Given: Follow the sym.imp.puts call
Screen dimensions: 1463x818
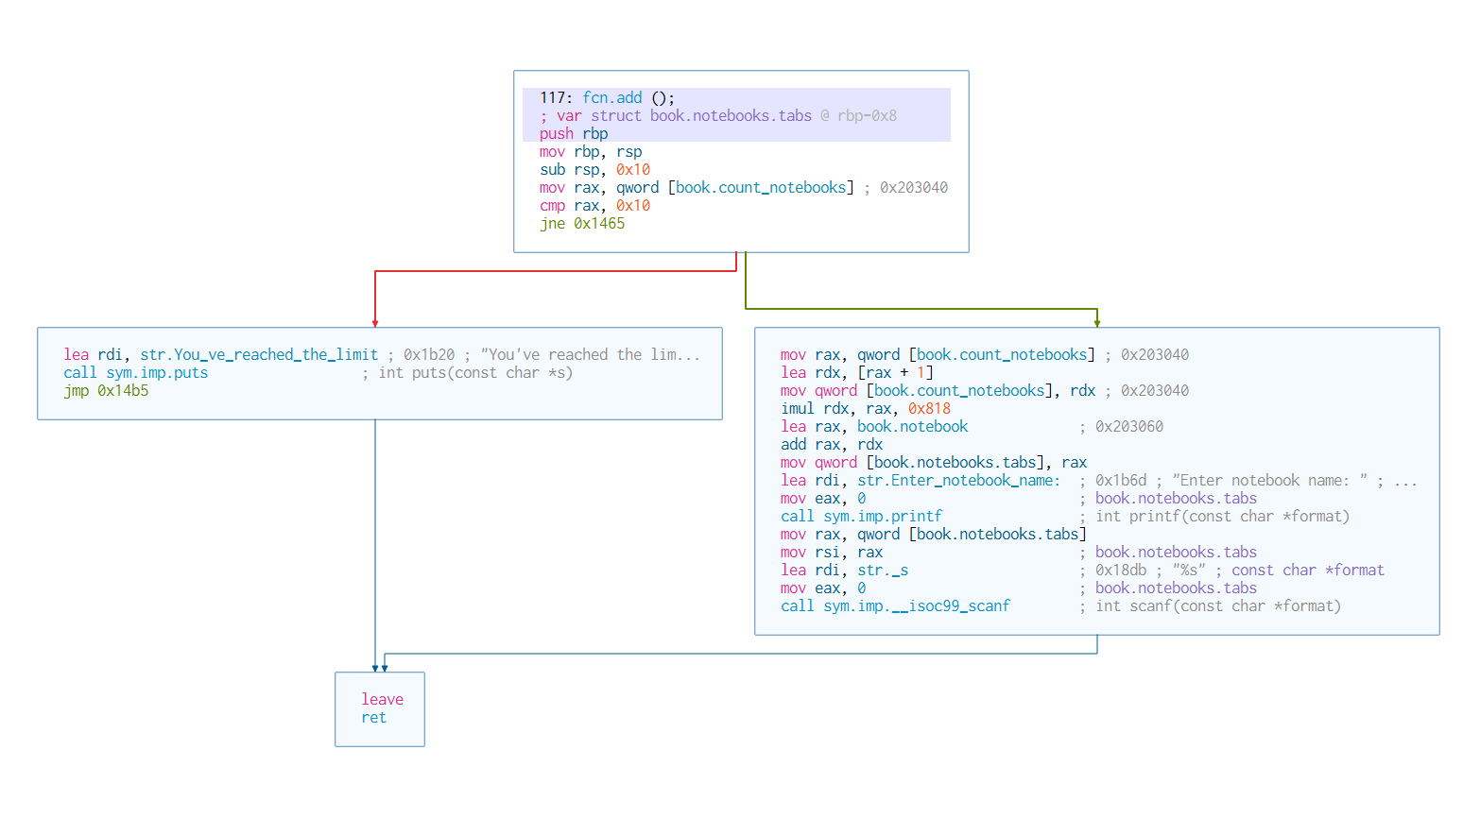Looking at the screenshot, I should click(157, 373).
